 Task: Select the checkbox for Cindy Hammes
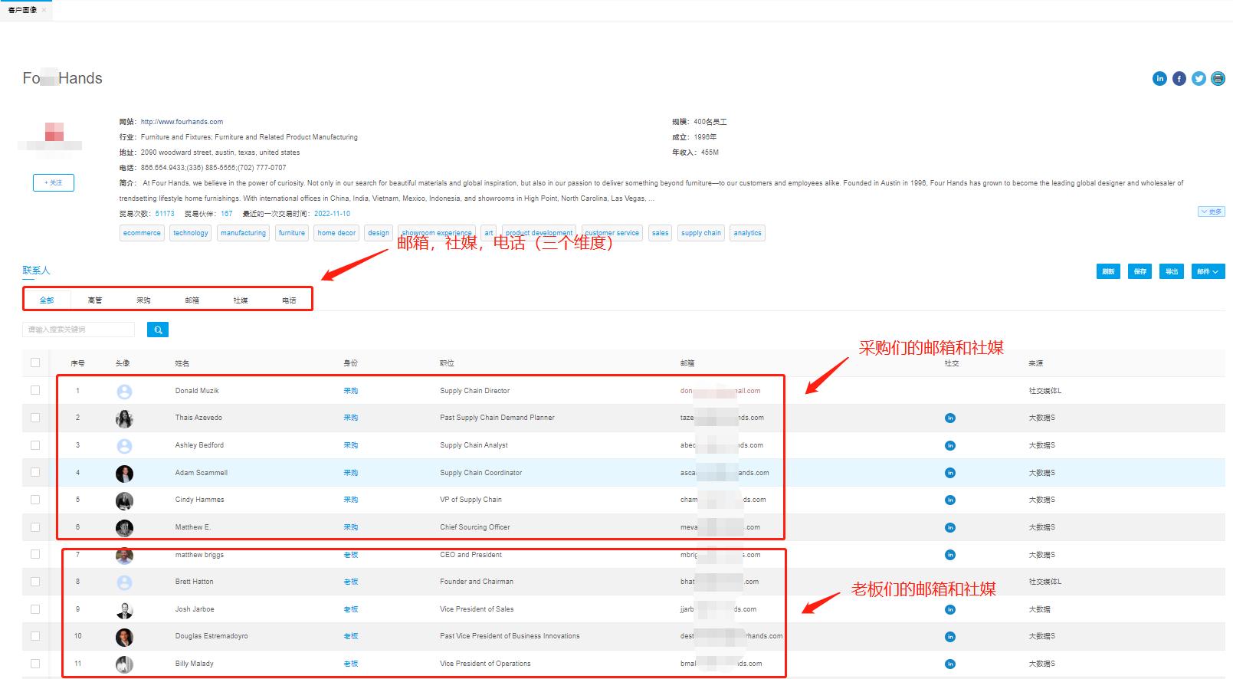pyautogui.click(x=35, y=500)
